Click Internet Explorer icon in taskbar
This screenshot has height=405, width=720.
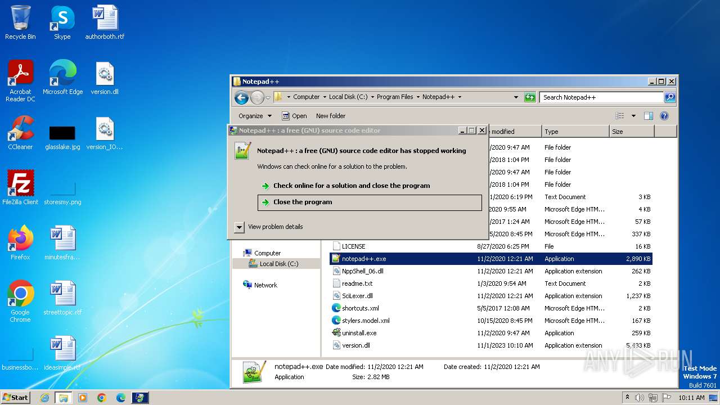[x=44, y=398]
